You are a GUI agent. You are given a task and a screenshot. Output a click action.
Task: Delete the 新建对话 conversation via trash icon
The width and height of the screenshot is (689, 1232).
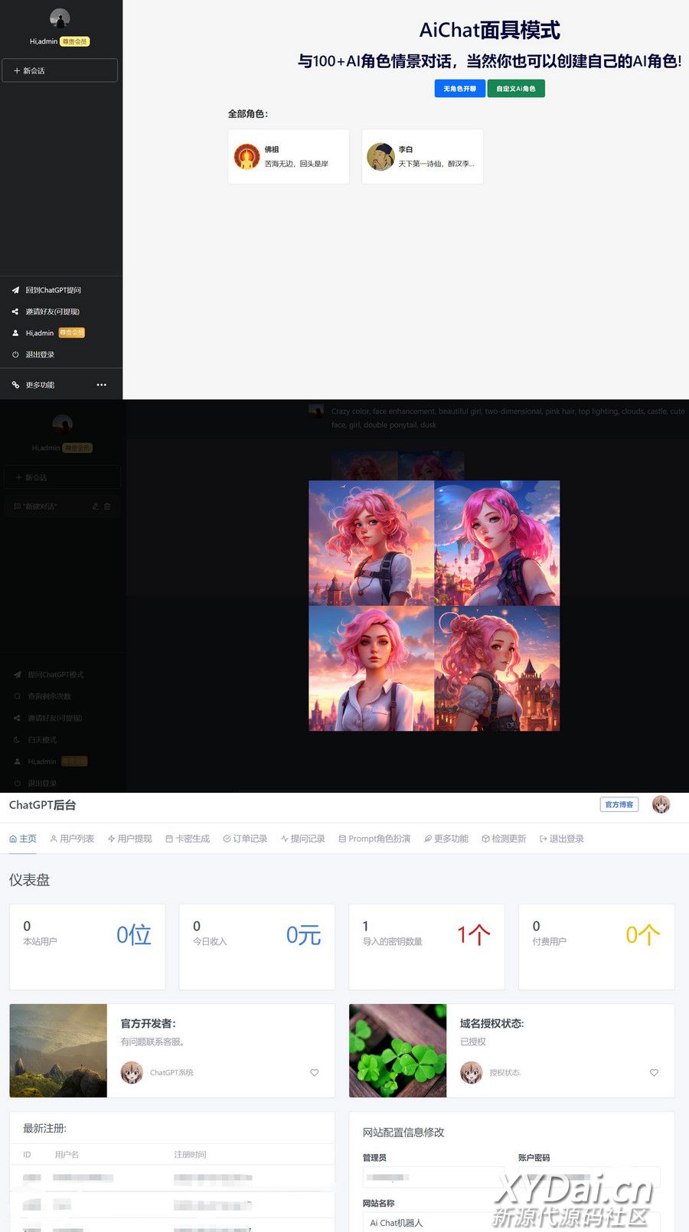pyautogui.click(x=107, y=507)
